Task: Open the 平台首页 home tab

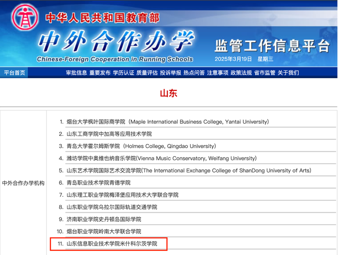Action: [x=14, y=73]
